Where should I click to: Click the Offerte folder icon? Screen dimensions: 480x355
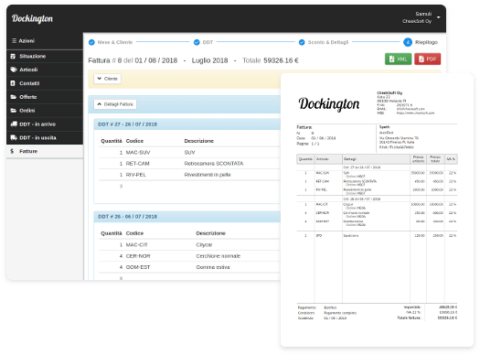[x=13, y=97]
